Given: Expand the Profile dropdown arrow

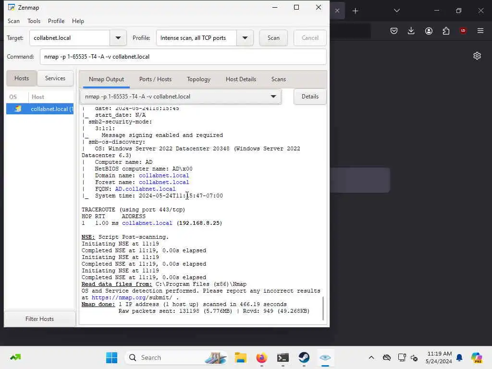Looking at the screenshot, I should [x=245, y=38].
